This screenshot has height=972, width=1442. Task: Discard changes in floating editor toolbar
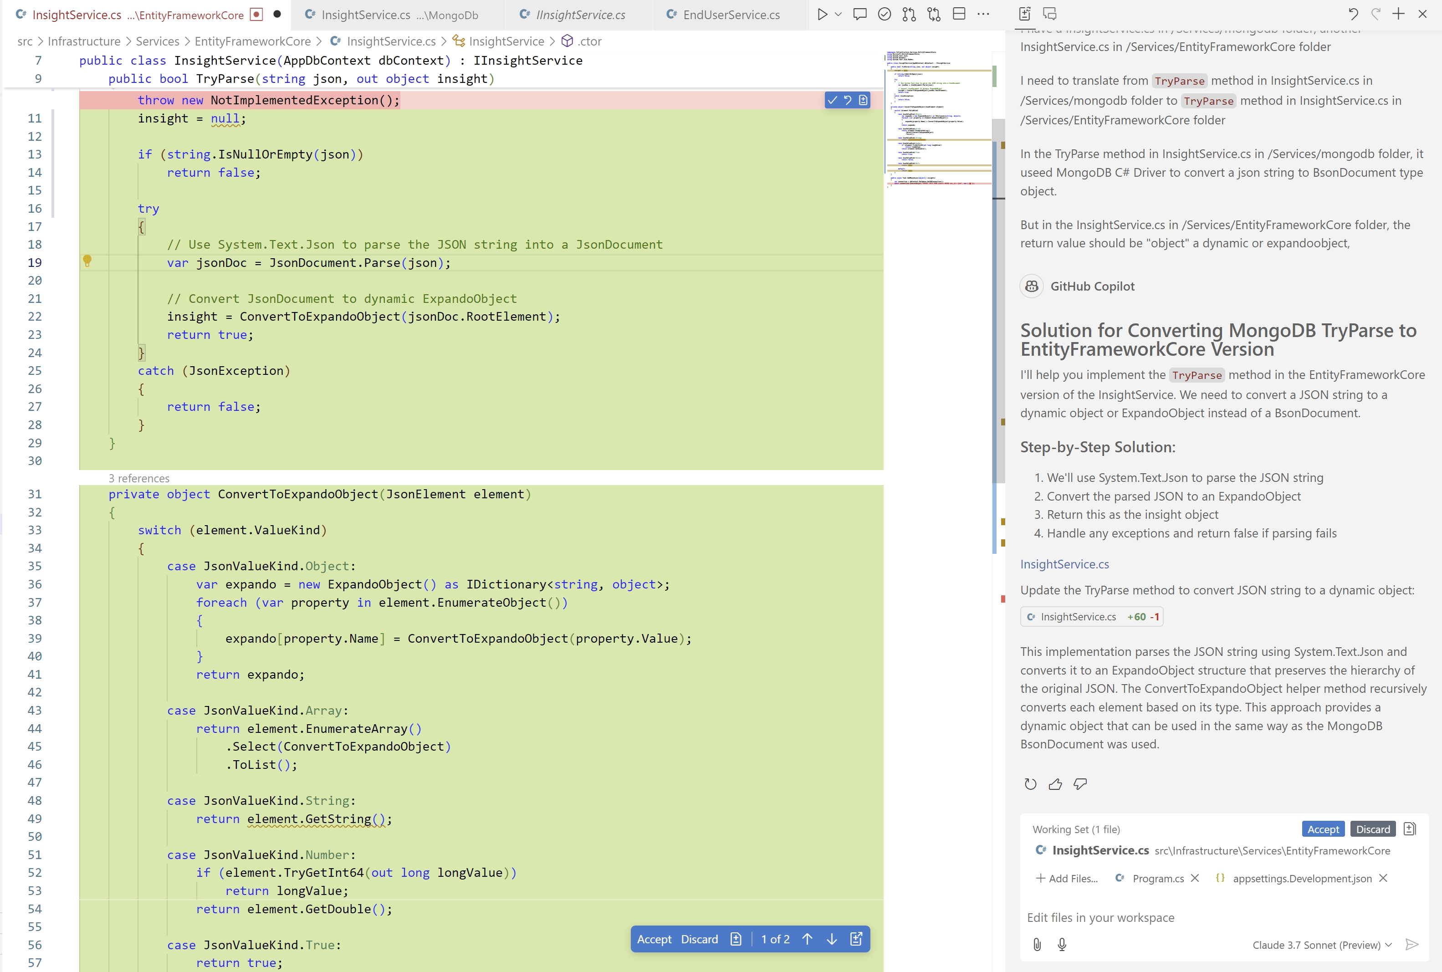(700, 939)
